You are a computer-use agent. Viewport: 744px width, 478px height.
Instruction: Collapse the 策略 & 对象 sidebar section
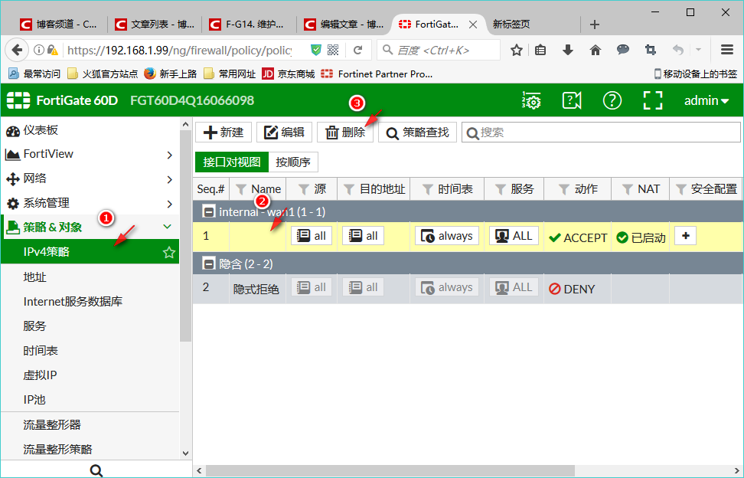(168, 227)
